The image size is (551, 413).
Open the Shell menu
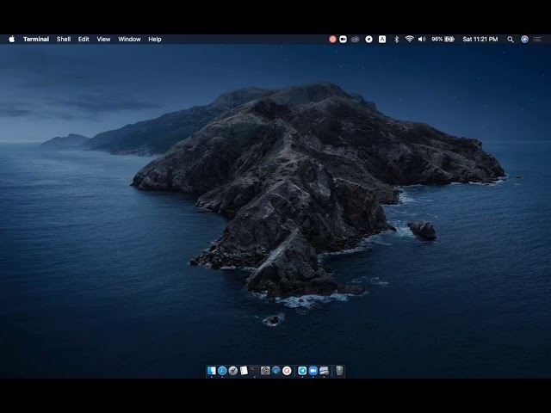pyautogui.click(x=64, y=39)
